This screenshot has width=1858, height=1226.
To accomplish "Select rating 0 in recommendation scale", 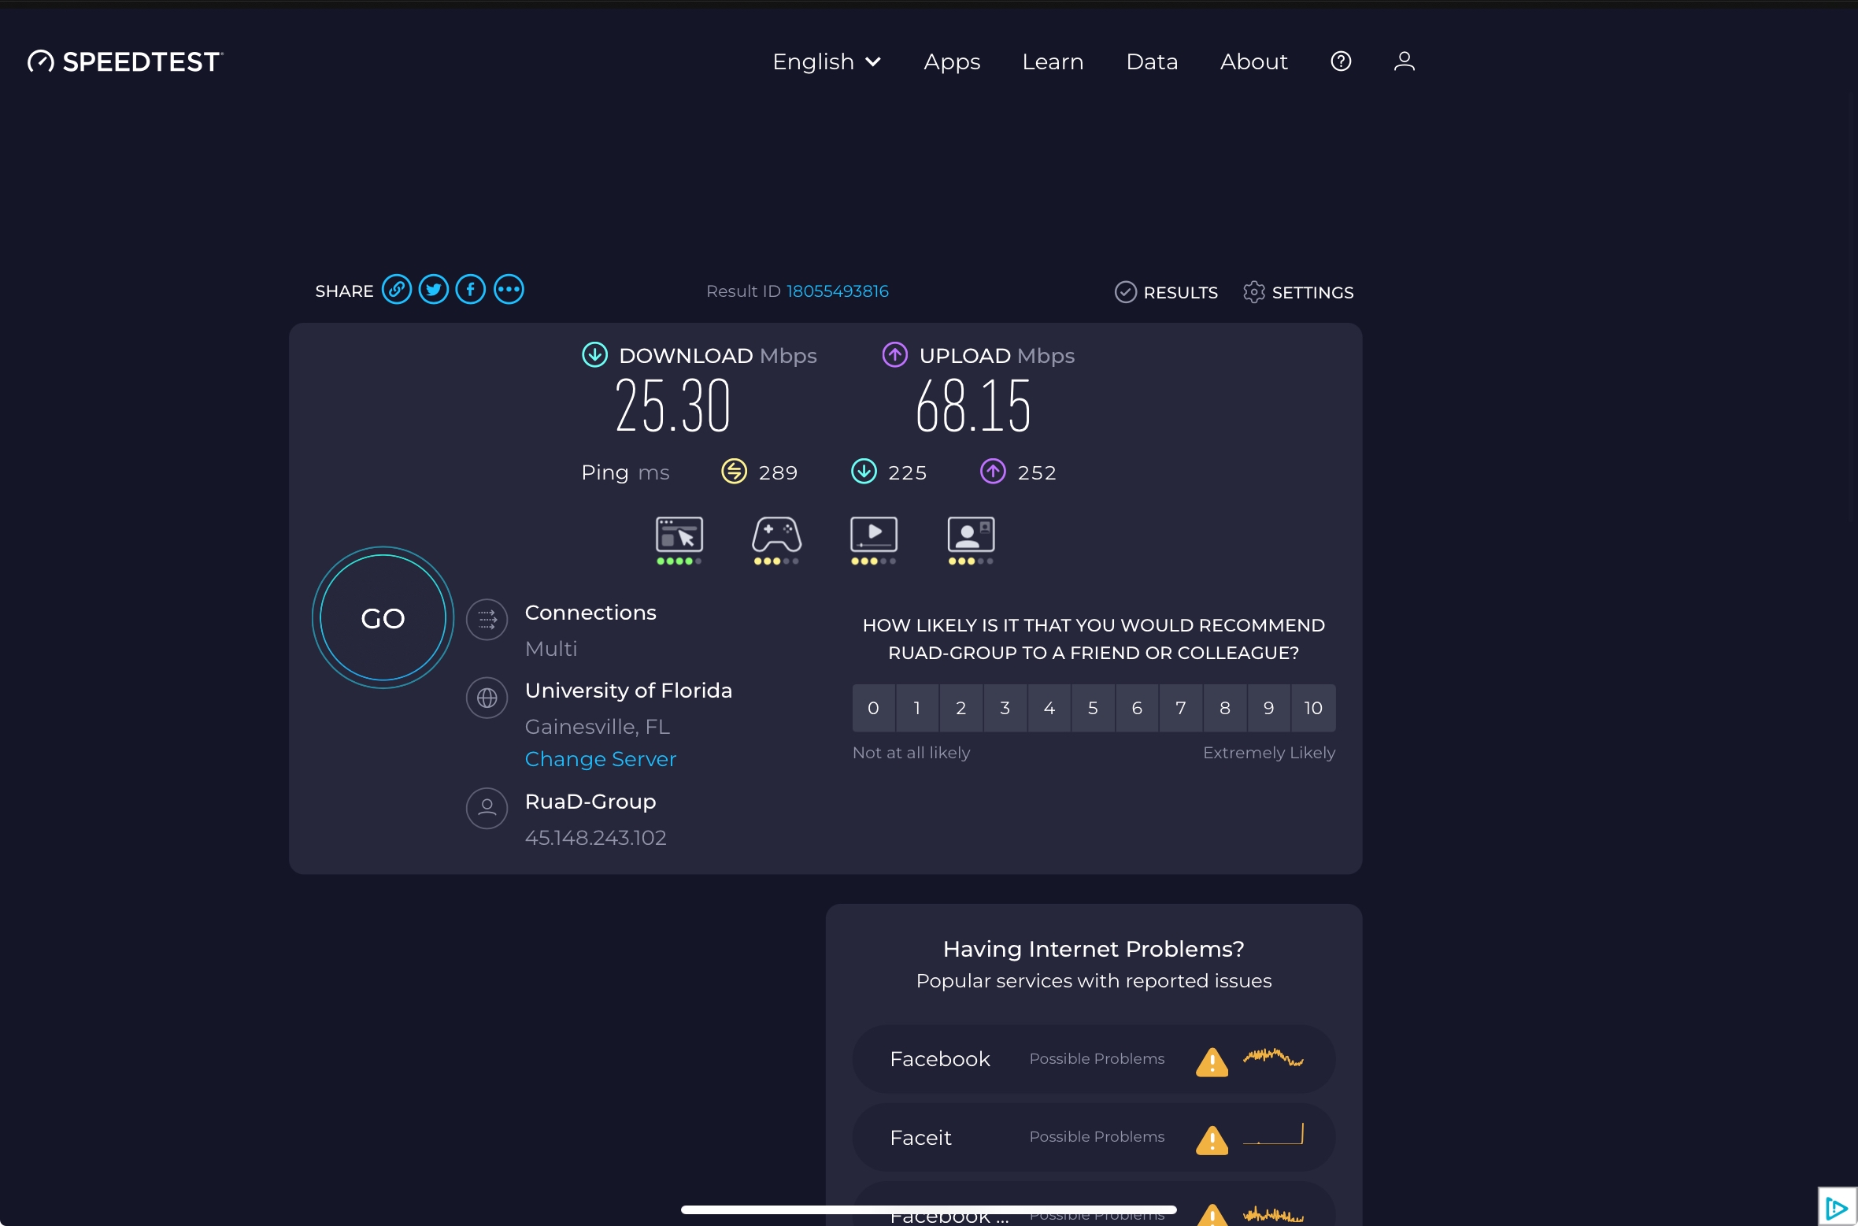I will pos(873,708).
